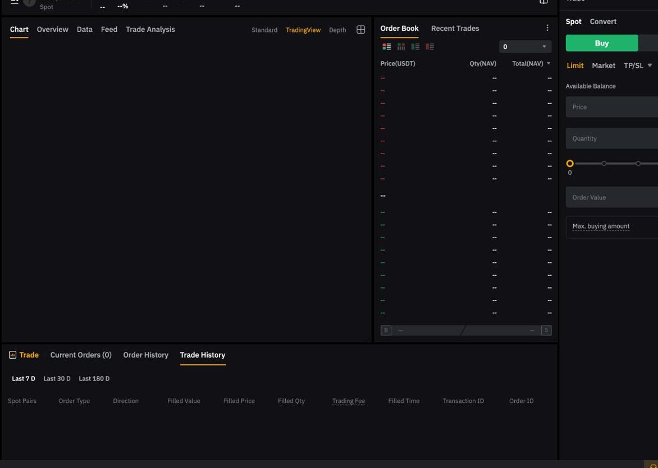Switch to the Chart tab
Screen dimensions: 658x468
pos(19,29)
